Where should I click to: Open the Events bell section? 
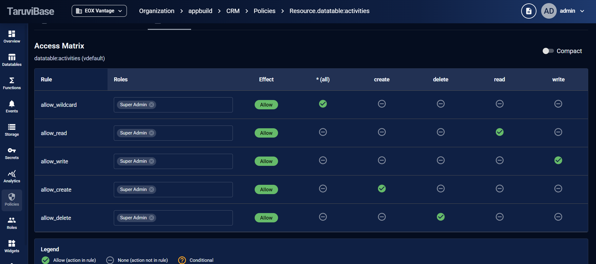click(12, 107)
